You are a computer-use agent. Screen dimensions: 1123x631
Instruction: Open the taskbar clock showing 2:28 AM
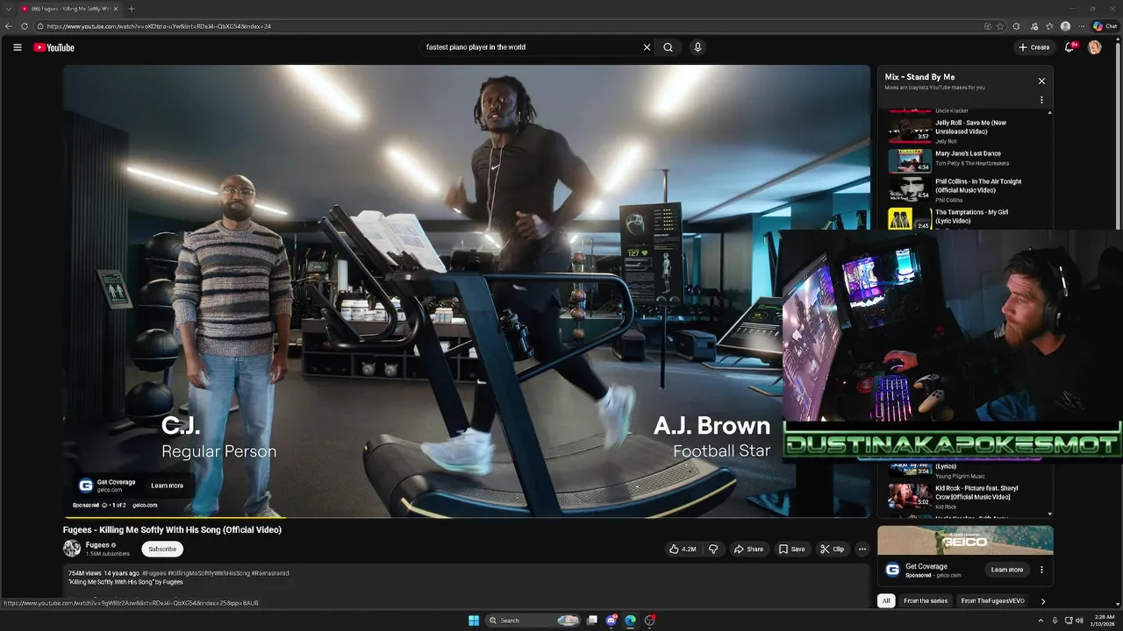coord(1103,620)
